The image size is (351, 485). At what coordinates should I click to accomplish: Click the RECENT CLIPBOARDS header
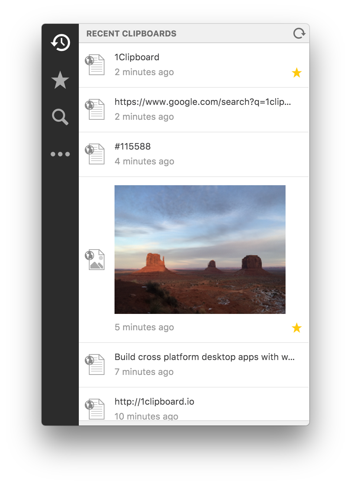click(x=132, y=33)
